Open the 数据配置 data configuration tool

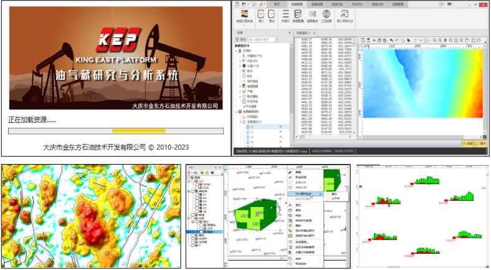[x=298, y=16]
